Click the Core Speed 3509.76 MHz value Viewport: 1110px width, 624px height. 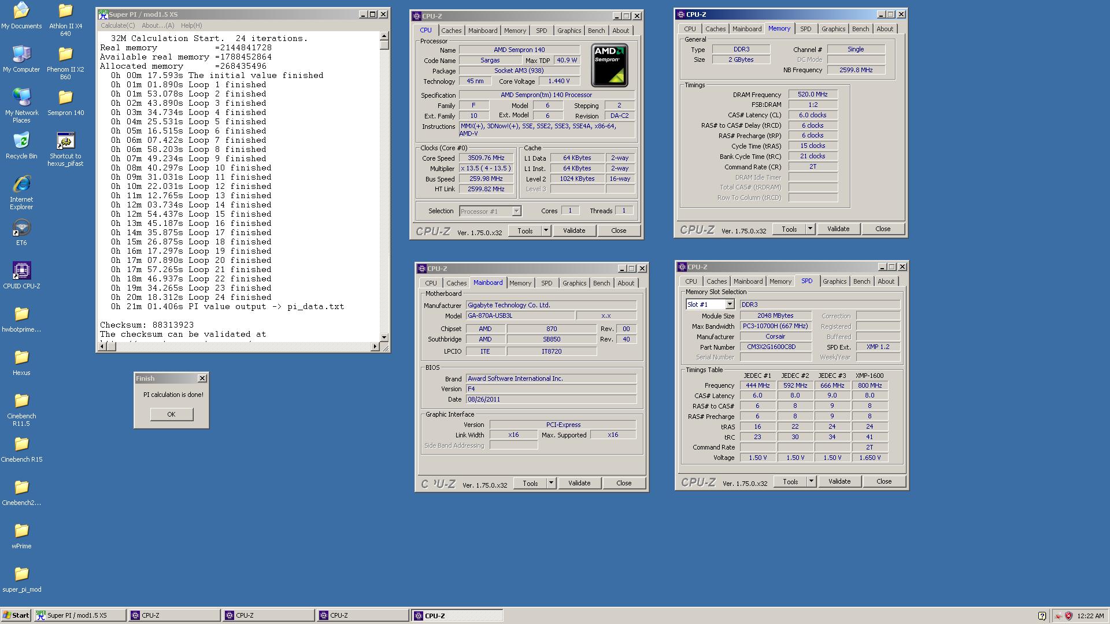click(x=486, y=158)
